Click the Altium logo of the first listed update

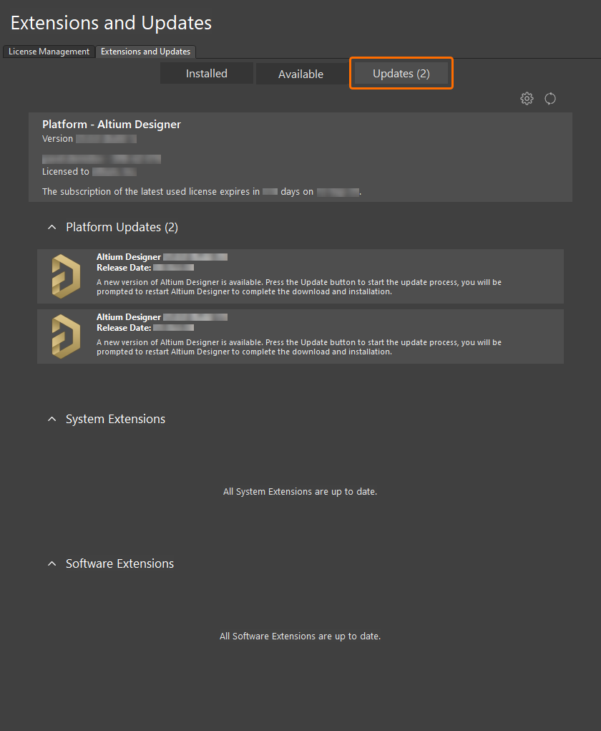click(66, 276)
